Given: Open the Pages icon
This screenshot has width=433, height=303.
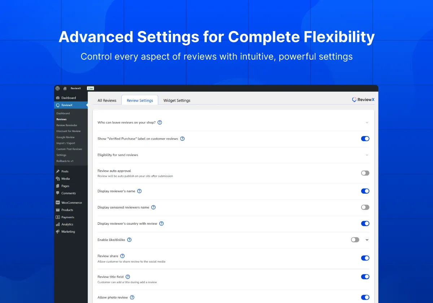Looking at the screenshot, I should 58,186.
